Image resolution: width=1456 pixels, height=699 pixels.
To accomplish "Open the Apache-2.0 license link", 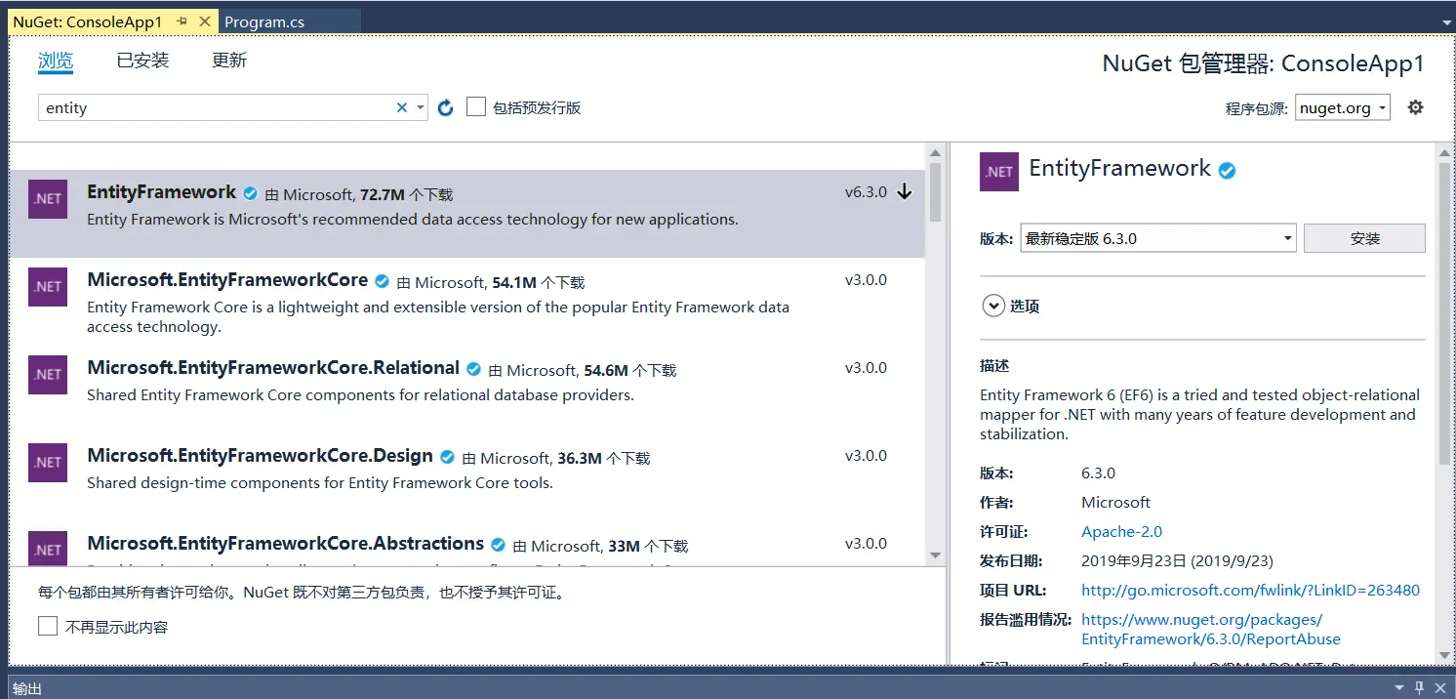I will [x=1121, y=531].
